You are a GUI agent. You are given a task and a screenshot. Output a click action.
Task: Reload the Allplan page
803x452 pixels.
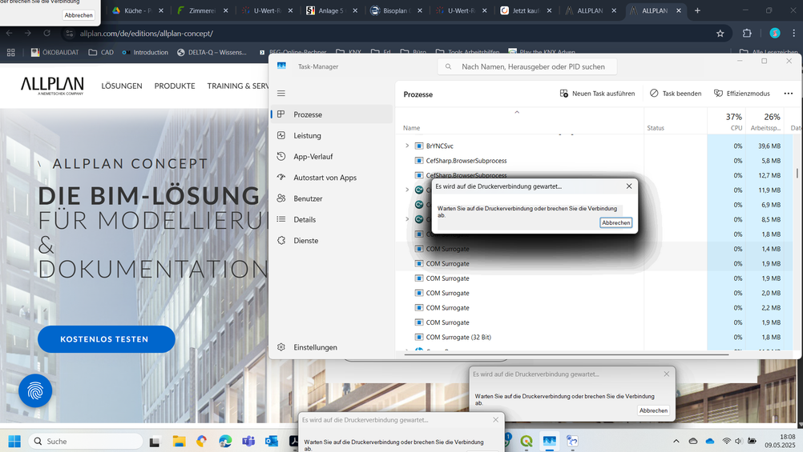(x=46, y=34)
